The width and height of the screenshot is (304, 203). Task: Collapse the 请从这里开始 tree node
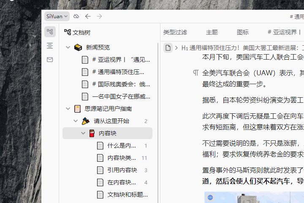click(x=76, y=121)
